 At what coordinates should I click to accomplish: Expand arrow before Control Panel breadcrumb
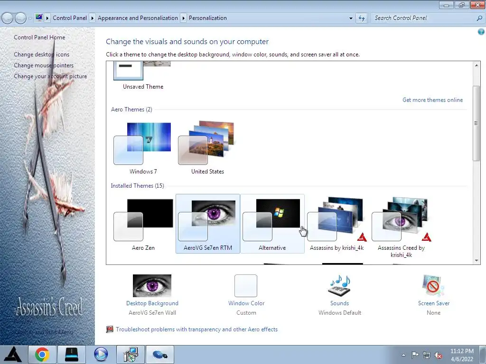coord(47,18)
